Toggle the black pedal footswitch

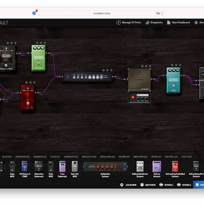click(x=6, y=65)
